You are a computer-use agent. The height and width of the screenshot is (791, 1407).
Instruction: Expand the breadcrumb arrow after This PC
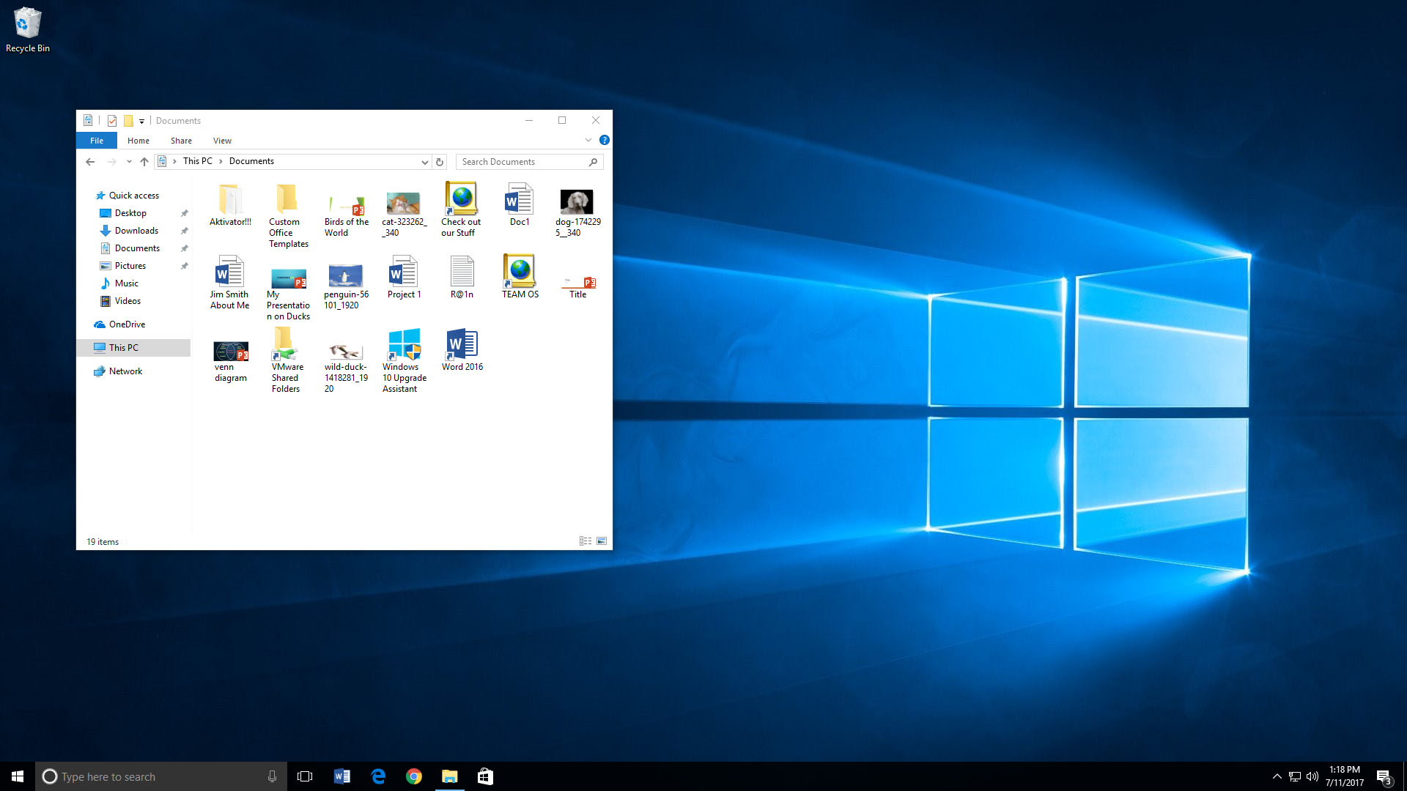[221, 161]
